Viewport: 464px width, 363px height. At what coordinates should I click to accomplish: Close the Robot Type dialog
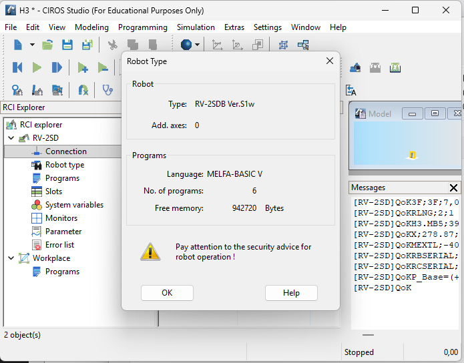330,61
